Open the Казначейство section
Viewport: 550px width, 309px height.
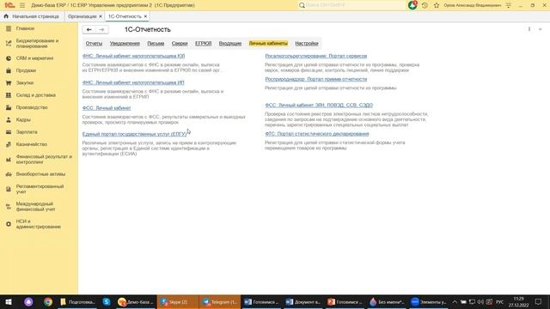point(32,144)
